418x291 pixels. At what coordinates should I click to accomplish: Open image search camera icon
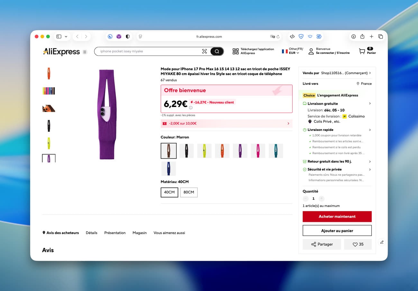click(x=204, y=51)
